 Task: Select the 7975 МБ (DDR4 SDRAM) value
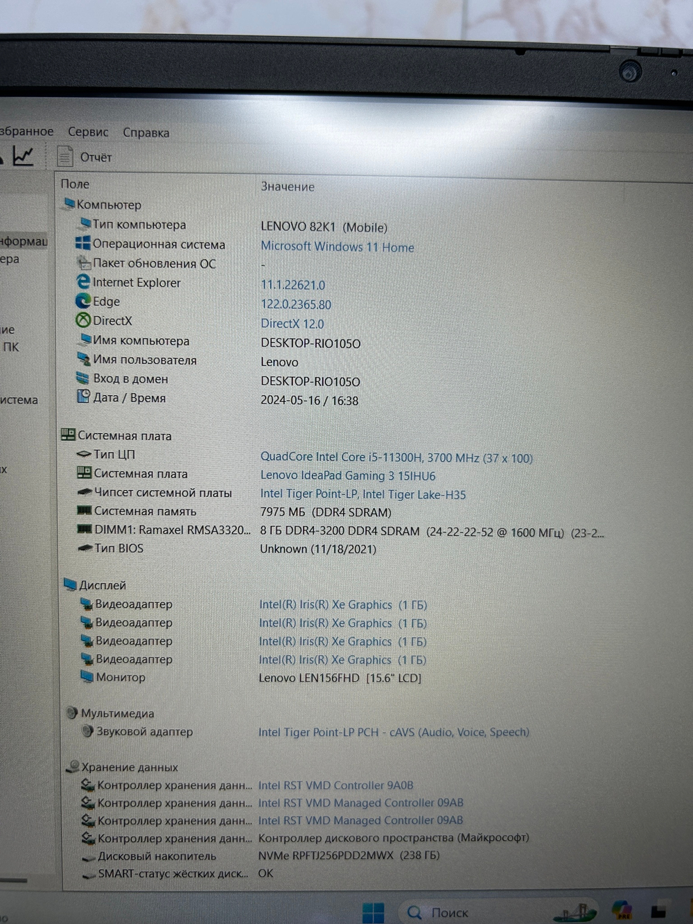(326, 512)
